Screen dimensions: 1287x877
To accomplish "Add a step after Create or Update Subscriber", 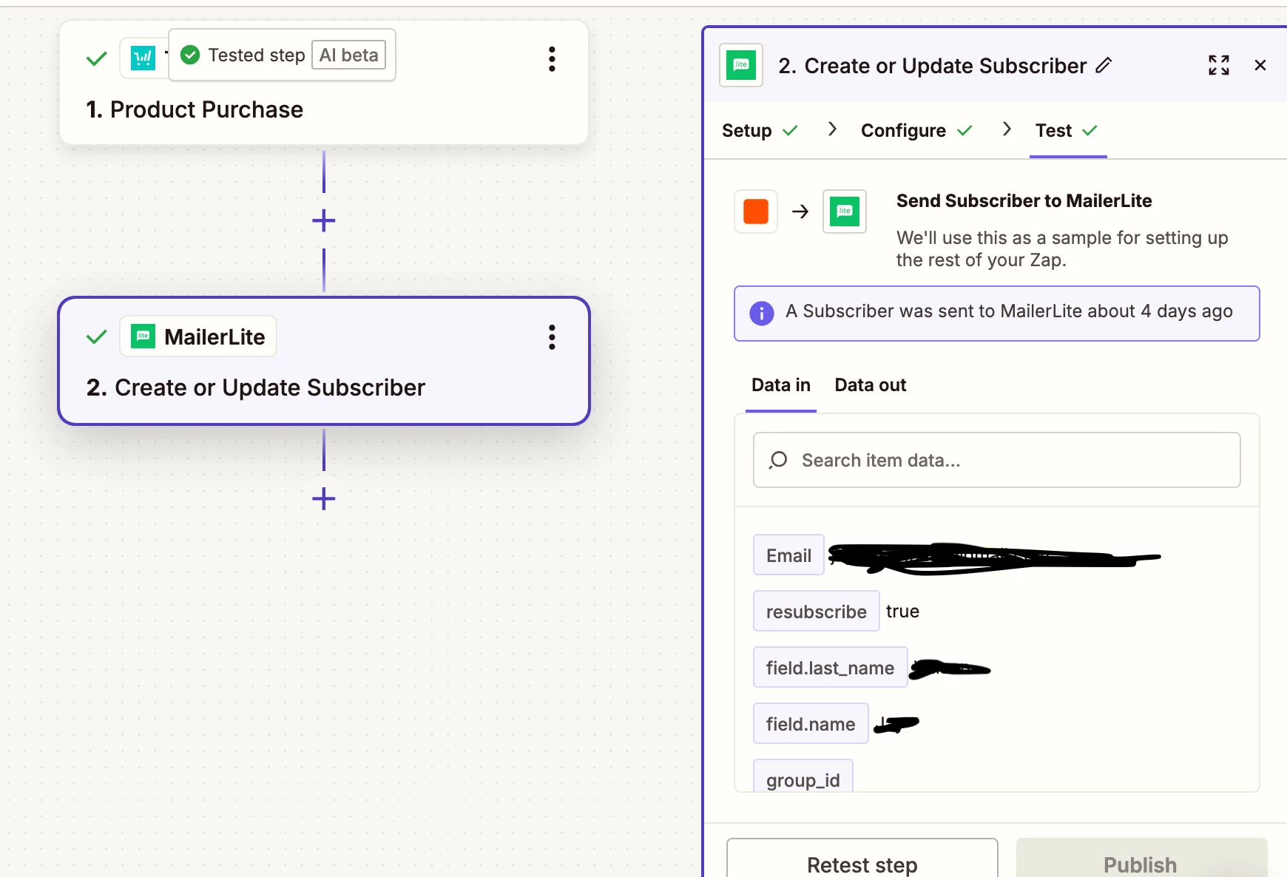I will [x=323, y=499].
